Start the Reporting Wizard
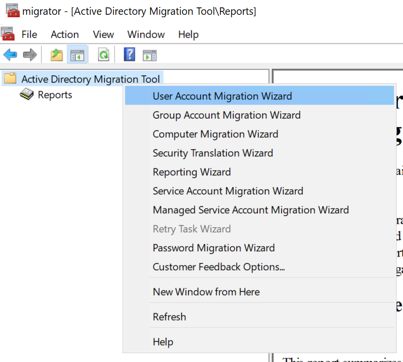The image size is (403, 362). [259, 172]
